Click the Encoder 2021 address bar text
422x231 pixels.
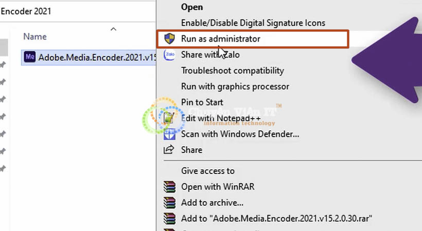point(26,11)
